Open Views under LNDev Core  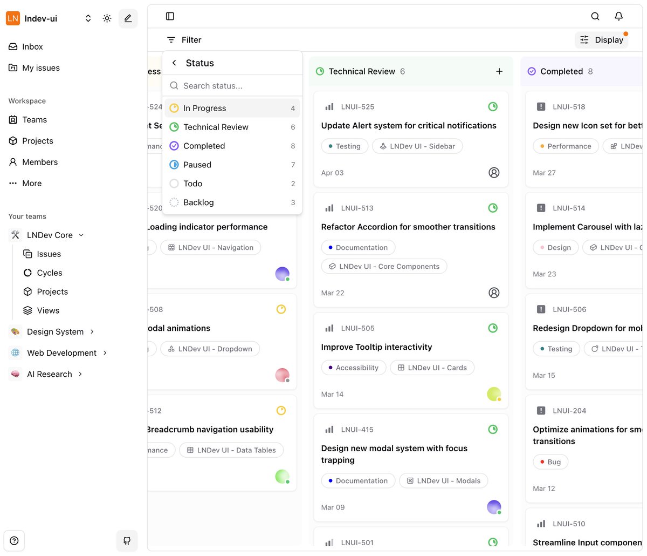(41, 311)
